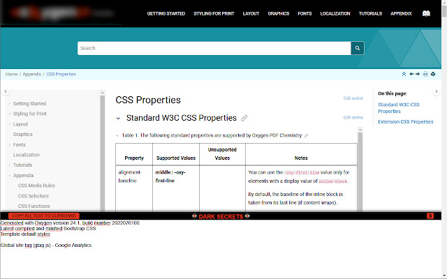Click Edit online beside Standard W3C section
Viewport: 447px width, 279px height.
tap(353, 117)
